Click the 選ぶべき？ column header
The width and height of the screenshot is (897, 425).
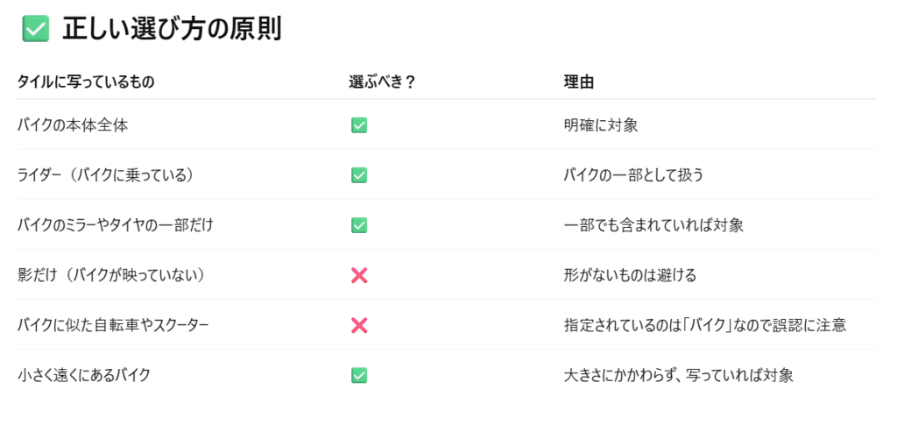click(x=381, y=82)
